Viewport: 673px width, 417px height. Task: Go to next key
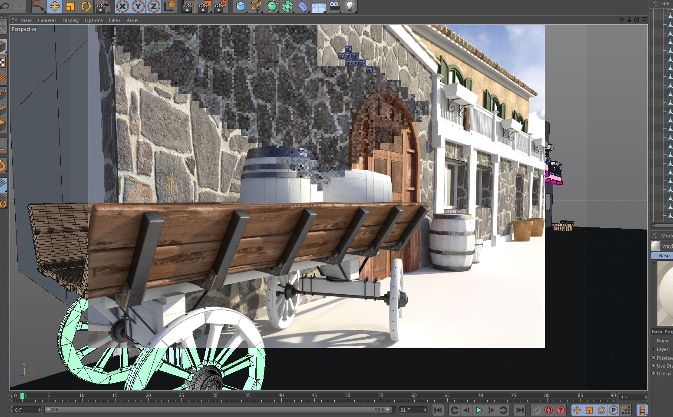[503, 410]
